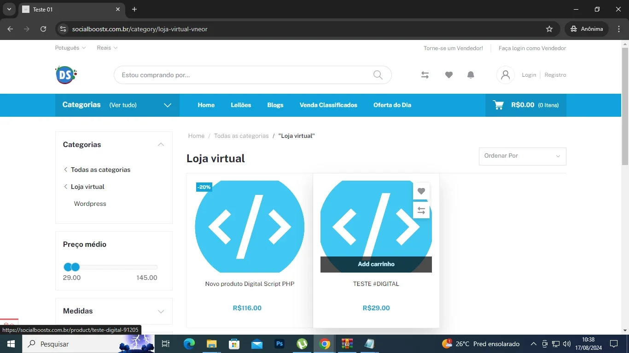Click the page vertical scrollbar
The height and width of the screenshot is (353, 629).
click(x=625, y=107)
